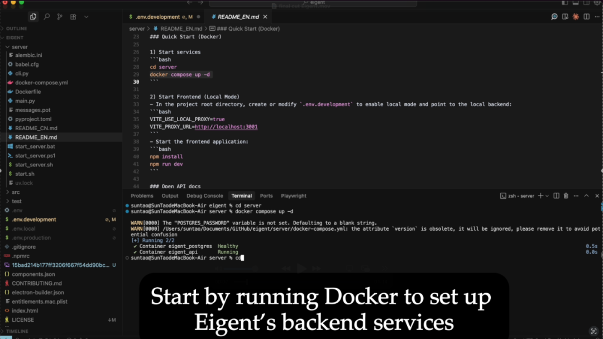Expand the additional views chevron
This screenshot has height=339, width=603.
[86, 17]
